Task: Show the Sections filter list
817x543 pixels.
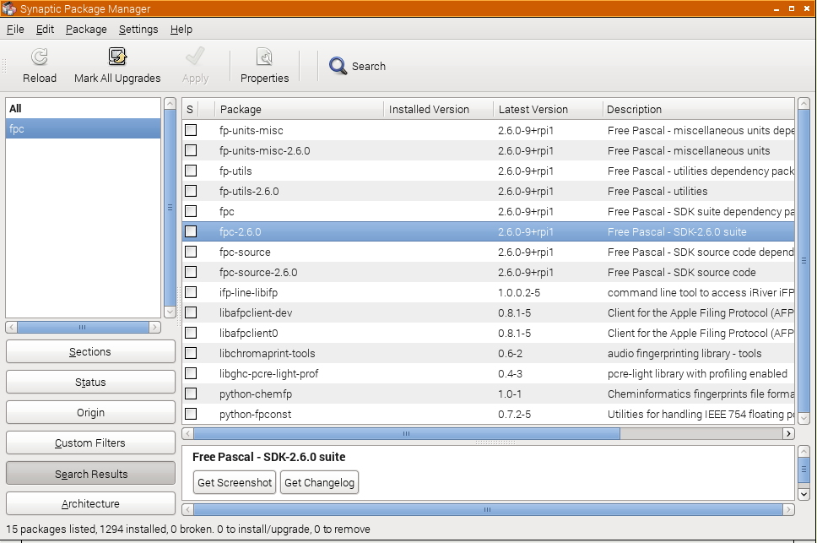Action: [x=90, y=352]
